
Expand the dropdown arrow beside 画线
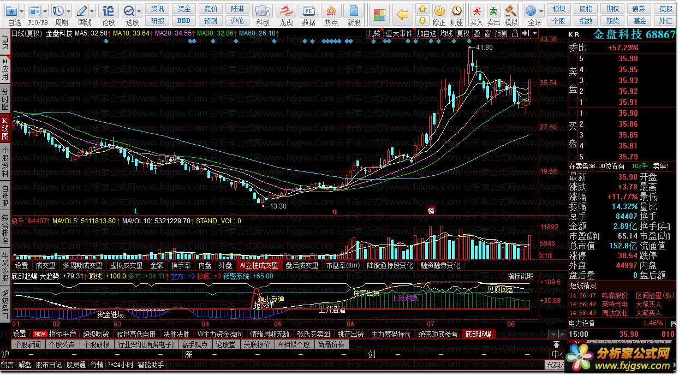92,11
